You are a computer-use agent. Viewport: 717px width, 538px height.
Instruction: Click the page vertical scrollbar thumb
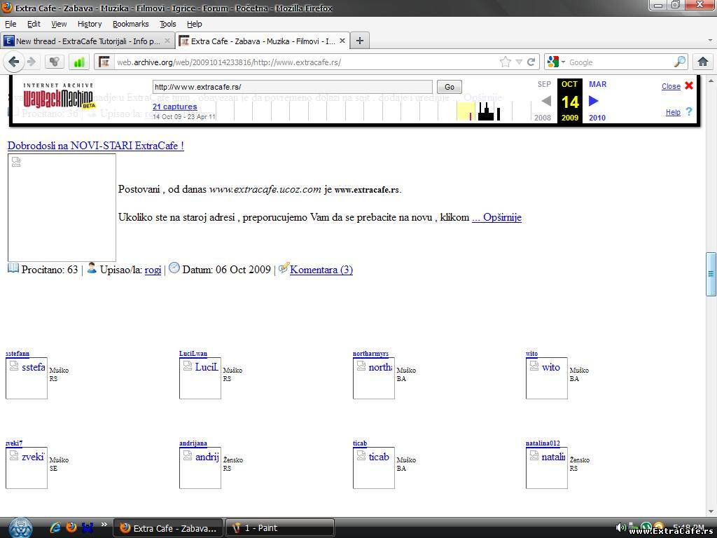pyautogui.click(x=711, y=274)
